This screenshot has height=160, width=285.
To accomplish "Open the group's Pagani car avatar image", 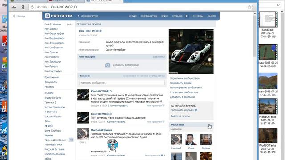I will click(x=191, y=52).
